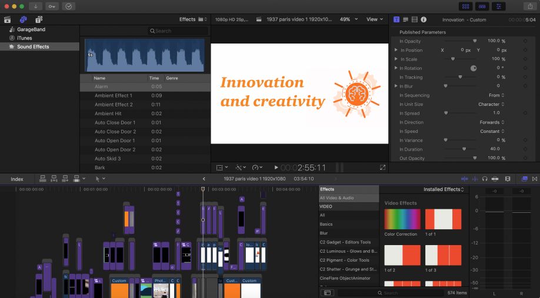Switch to Photos and Audio sidebar
Viewport: 540px width, 298px height.
click(23, 19)
